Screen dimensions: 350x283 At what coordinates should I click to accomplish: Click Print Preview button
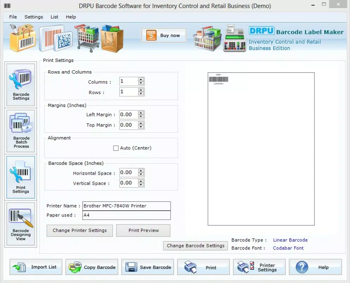click(143, 230)
